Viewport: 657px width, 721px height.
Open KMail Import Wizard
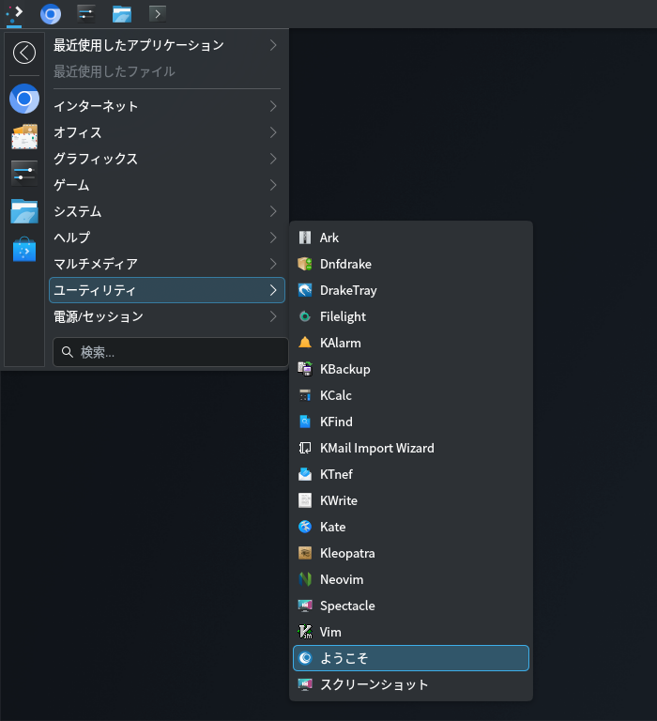(x=410, y=448)
